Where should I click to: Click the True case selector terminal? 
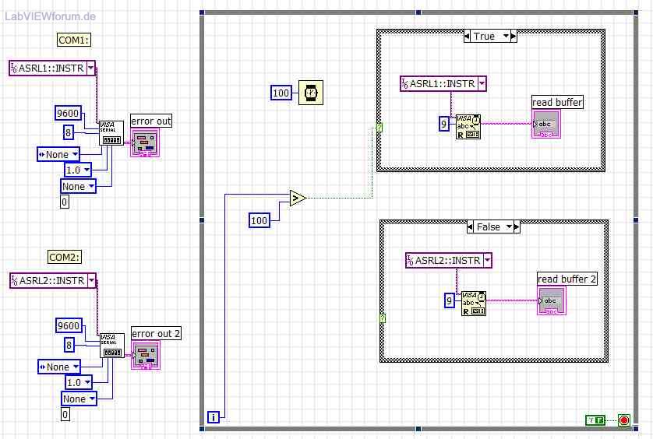[x=379, y=128]
